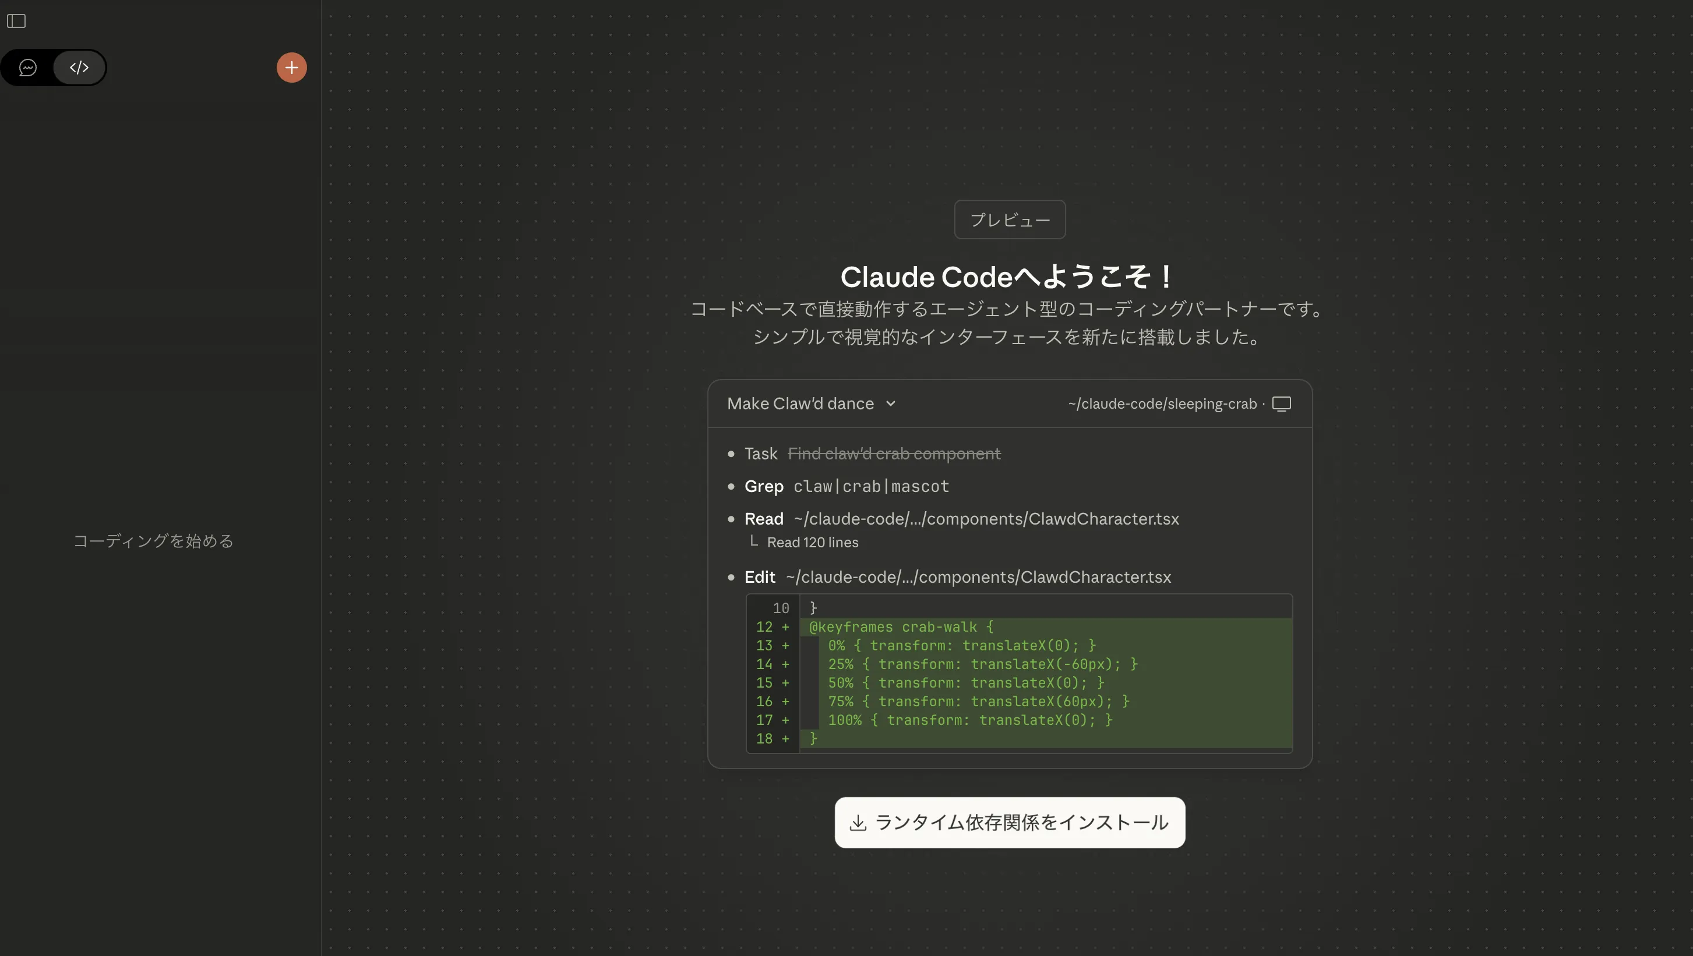
Task: Expand the Make Claw'd dance chevron
Action: pyautogui.click(x=891, y=404)
